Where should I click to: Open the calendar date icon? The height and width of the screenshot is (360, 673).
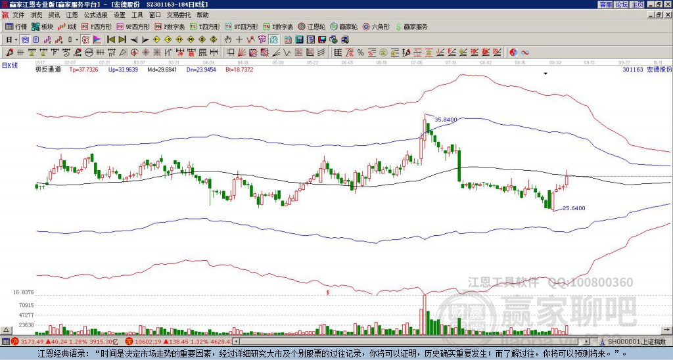tap(288, 39)
